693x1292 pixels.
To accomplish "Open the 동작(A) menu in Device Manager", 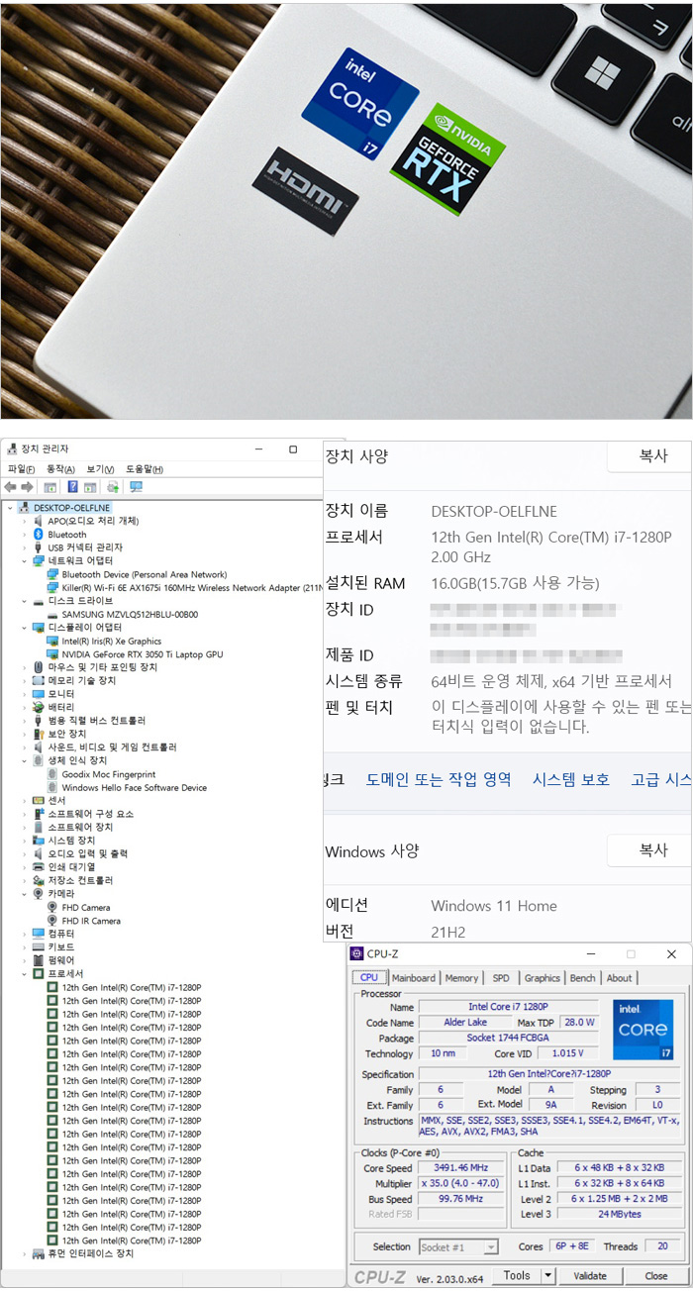I will tap(61, 469).
